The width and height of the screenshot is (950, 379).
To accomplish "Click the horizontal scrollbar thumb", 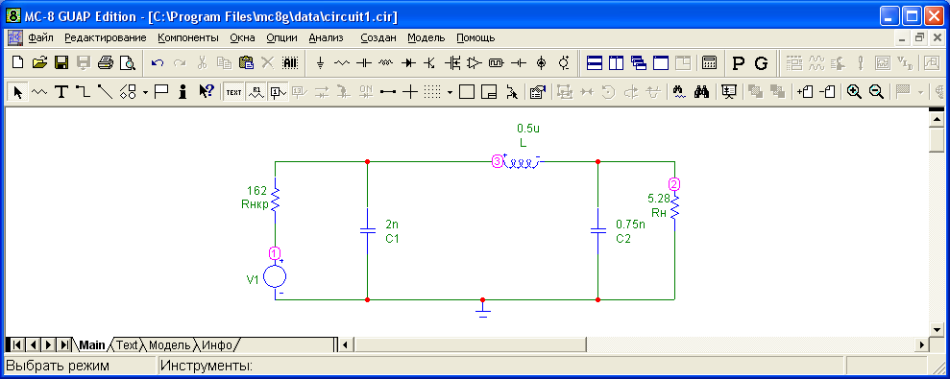I will 470,345.
